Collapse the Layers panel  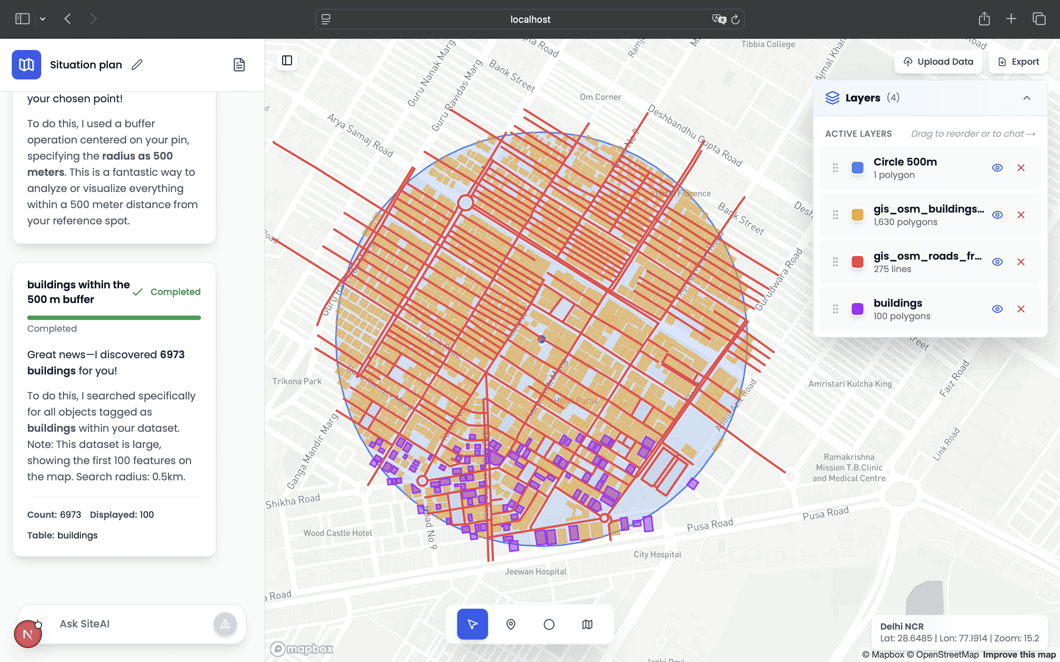[x=1027, y=97]
